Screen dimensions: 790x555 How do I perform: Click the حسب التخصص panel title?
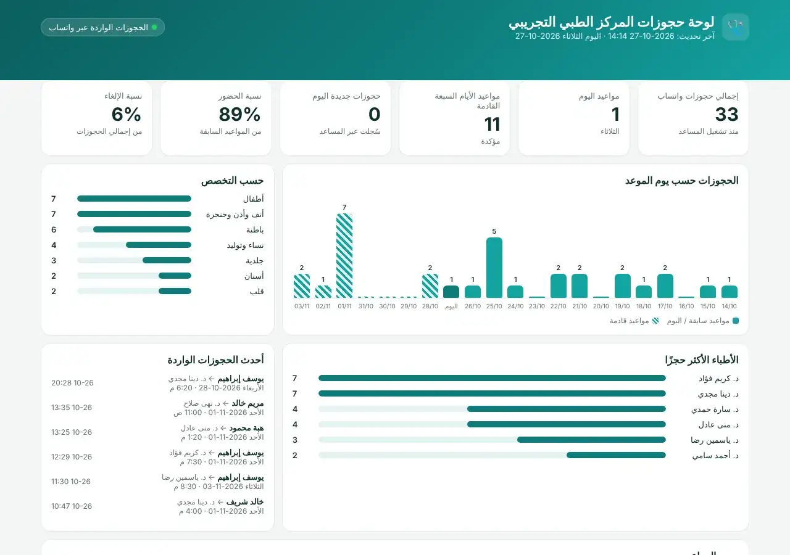232,180
